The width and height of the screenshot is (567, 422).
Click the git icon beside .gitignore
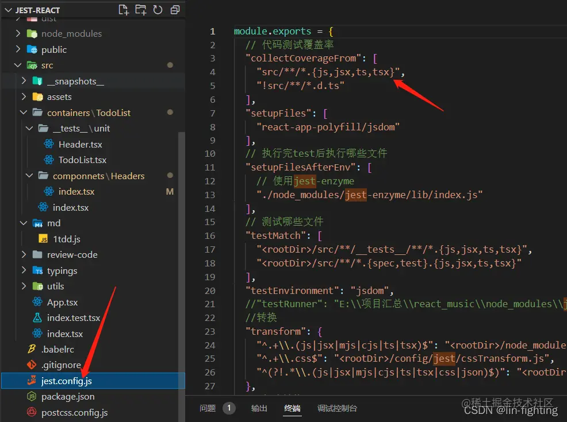point(32,365)
